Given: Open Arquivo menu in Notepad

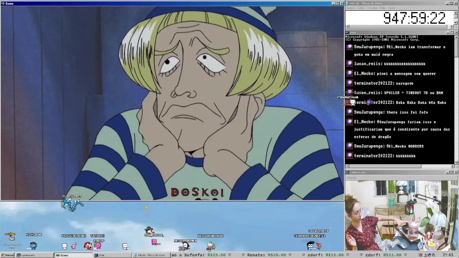Looking at the screenshot, I should (x=351, y=8).
